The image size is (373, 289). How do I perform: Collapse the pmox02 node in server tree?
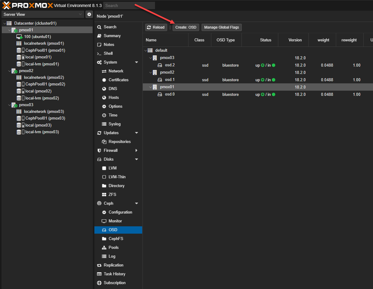pos(9,71)
